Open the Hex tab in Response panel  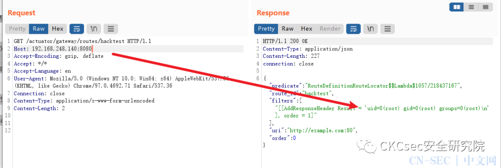click(307, 29)
